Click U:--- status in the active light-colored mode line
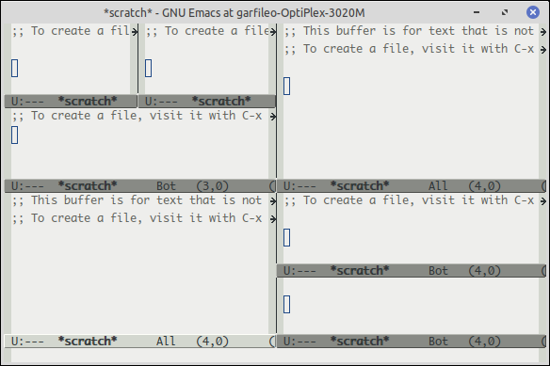The width and height of the screenshot is (550, 366). tap(27, 342)
